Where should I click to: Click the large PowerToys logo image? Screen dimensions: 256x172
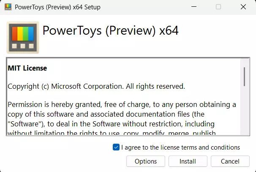pyautogui.click(x=23, y=38)
